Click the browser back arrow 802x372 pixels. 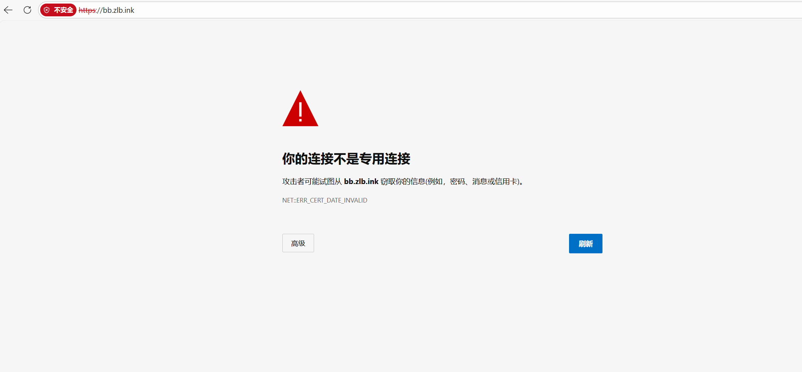pos(8,10)
